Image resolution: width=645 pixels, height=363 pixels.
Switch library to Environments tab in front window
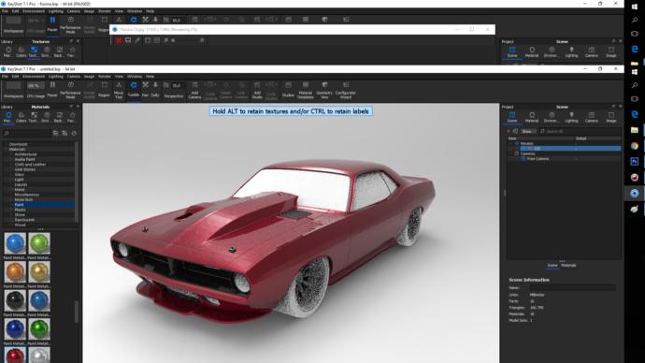click(x=47, y=117)
